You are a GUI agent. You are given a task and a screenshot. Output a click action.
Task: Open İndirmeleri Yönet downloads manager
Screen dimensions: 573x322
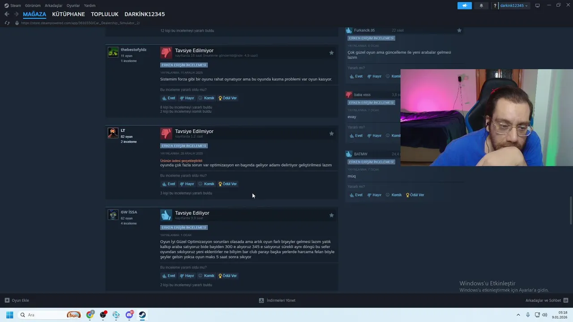pos(277,301)
